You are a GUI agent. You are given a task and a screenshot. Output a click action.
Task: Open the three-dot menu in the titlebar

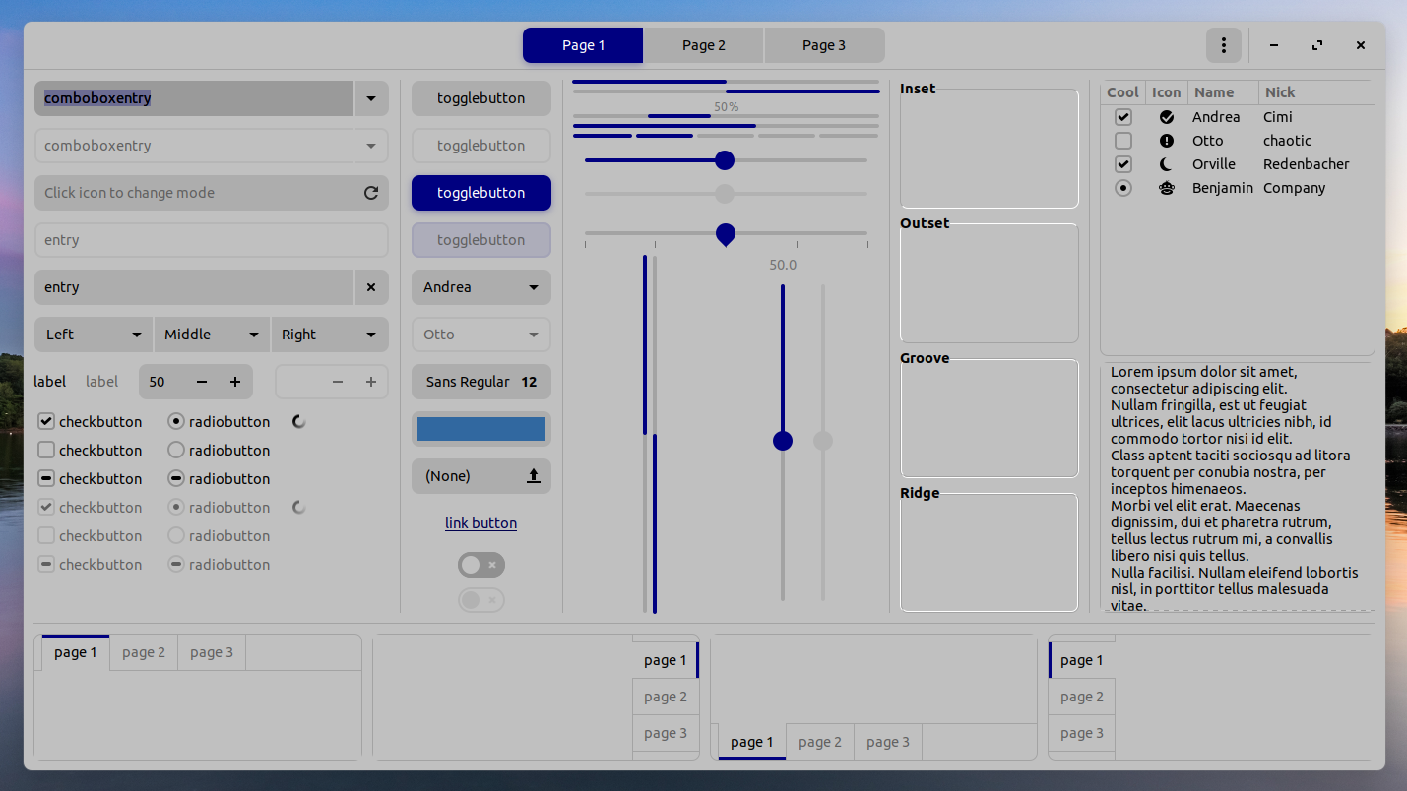click(x=1224, y=45)
